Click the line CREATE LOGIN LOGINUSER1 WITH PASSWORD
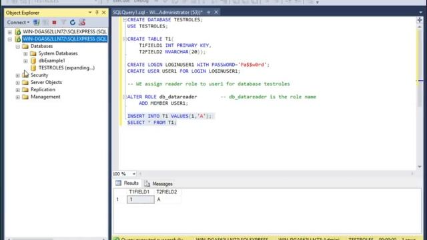 tap(198, 65)
